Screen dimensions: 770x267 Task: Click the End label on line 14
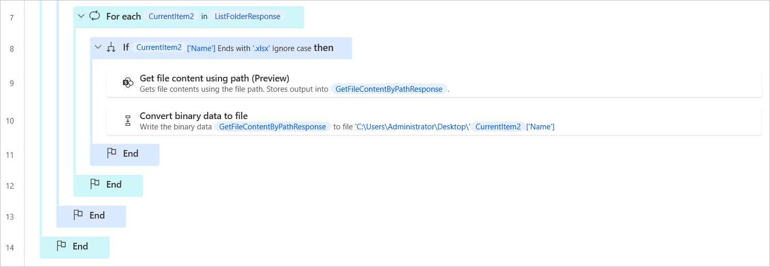coord(80,246)
